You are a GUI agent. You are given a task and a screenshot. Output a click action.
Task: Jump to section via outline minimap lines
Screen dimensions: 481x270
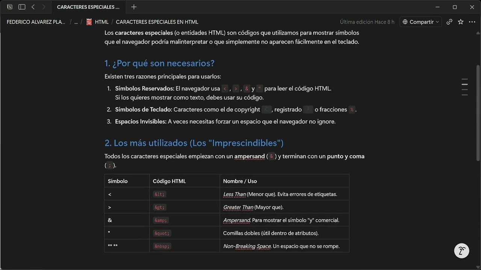tap(465, 87)
